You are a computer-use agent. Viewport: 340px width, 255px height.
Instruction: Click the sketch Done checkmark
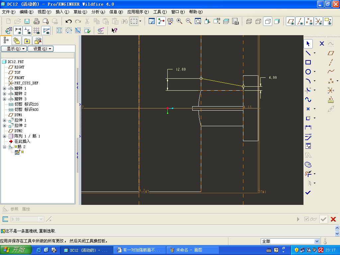click(x=308, y=192)
